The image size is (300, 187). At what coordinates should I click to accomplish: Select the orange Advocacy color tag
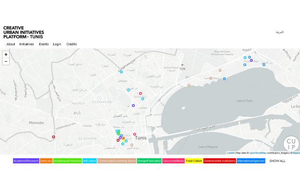tap(46, 161)
